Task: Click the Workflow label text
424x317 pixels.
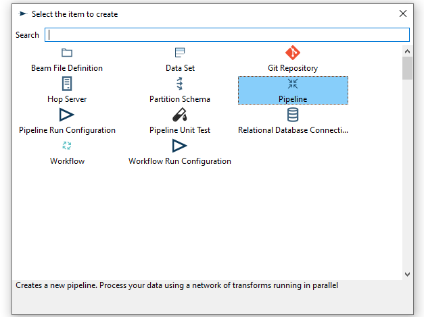Action: click(x=67, y=161)
